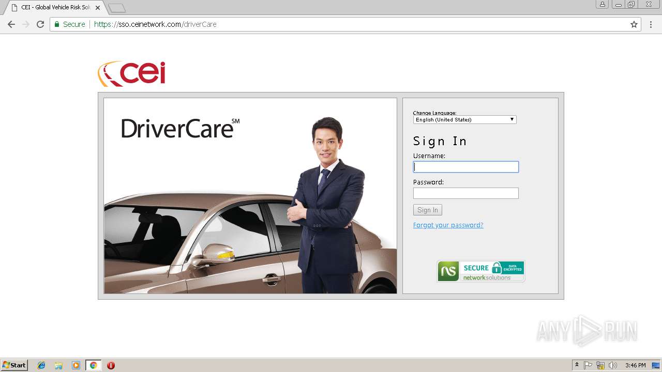Click the DriverCare banner image
The image size is (662, 372).
click(x=250, y=196)
